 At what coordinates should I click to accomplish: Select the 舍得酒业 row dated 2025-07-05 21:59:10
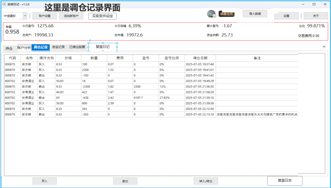(106, 98)
